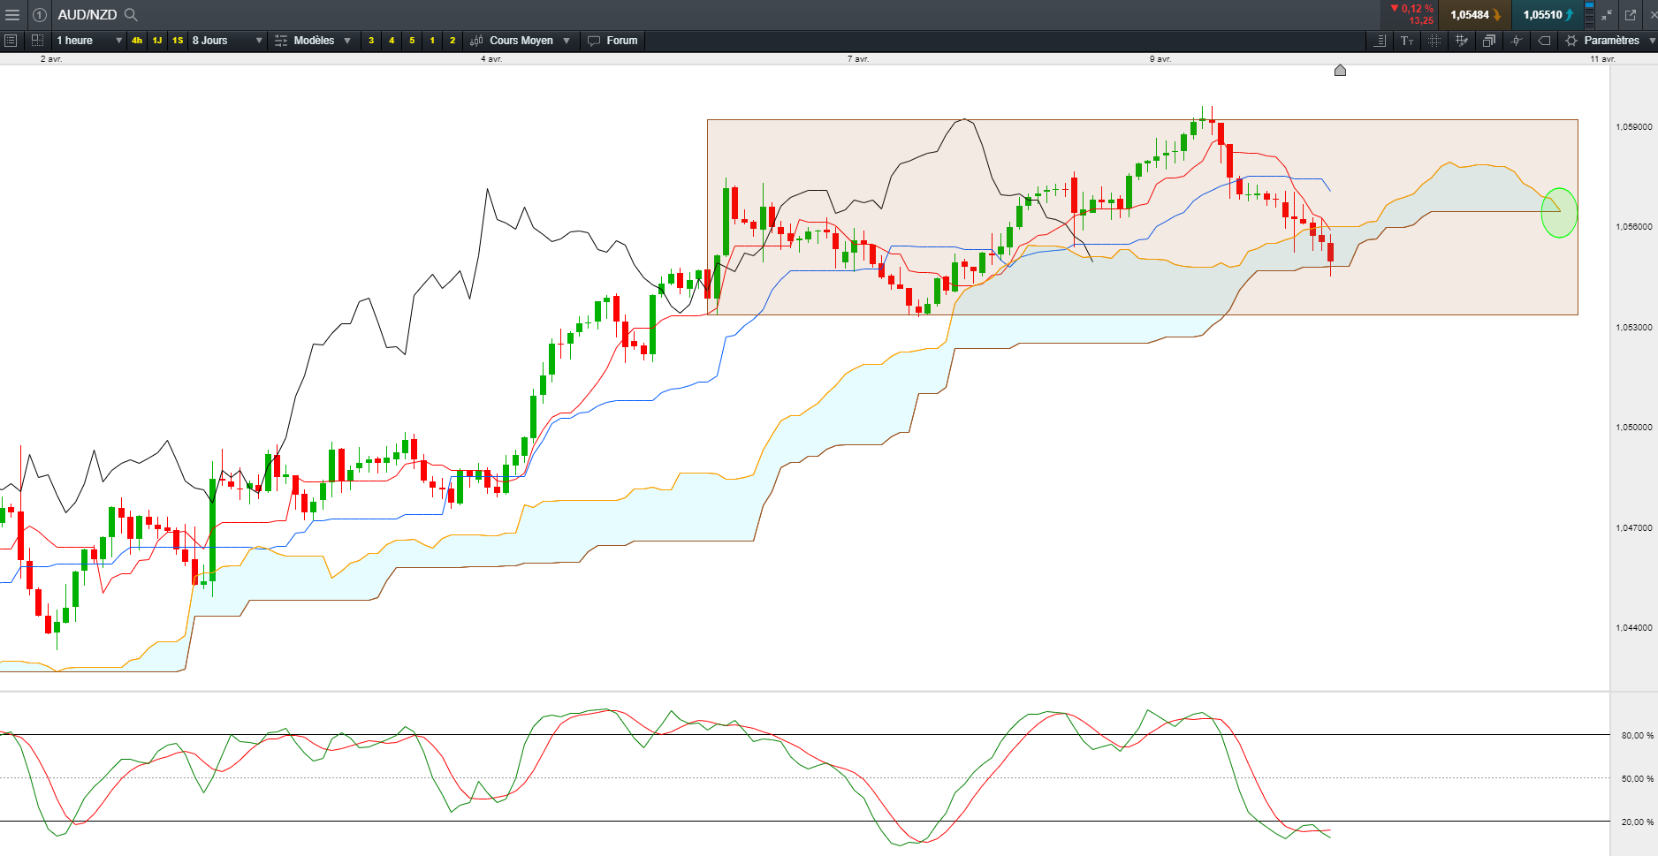Click the 13,25 points change value
Image resolution: width=1658 pixels, height=856 pixels.
click(x=1421, y=21)
